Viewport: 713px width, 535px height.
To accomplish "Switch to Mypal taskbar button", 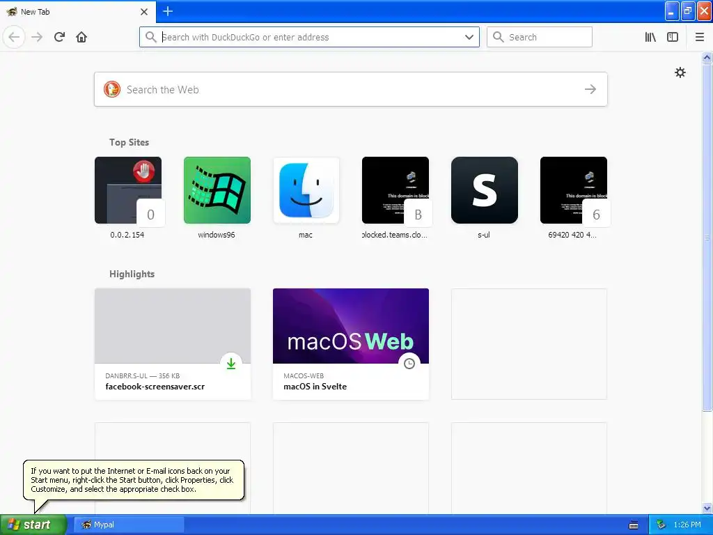I will 129,525.
